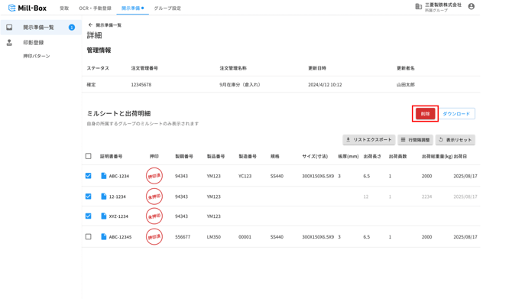The image size is (512, 299).
Task: Click the red stamp in the 12-1234 row
Action: (154, 197)
